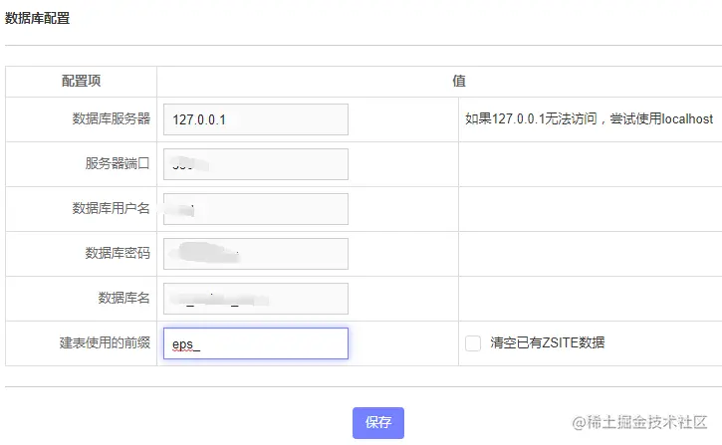The width and height of the screenshot is (722, 445).
Task: Click the 服务器端口 row label
Action: pos(118,164)
